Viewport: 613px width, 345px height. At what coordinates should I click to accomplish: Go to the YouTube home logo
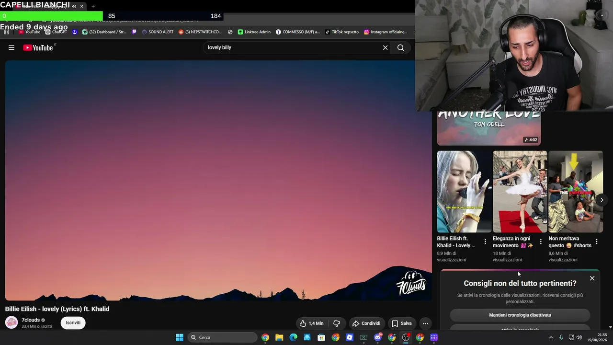coord(38,47)
